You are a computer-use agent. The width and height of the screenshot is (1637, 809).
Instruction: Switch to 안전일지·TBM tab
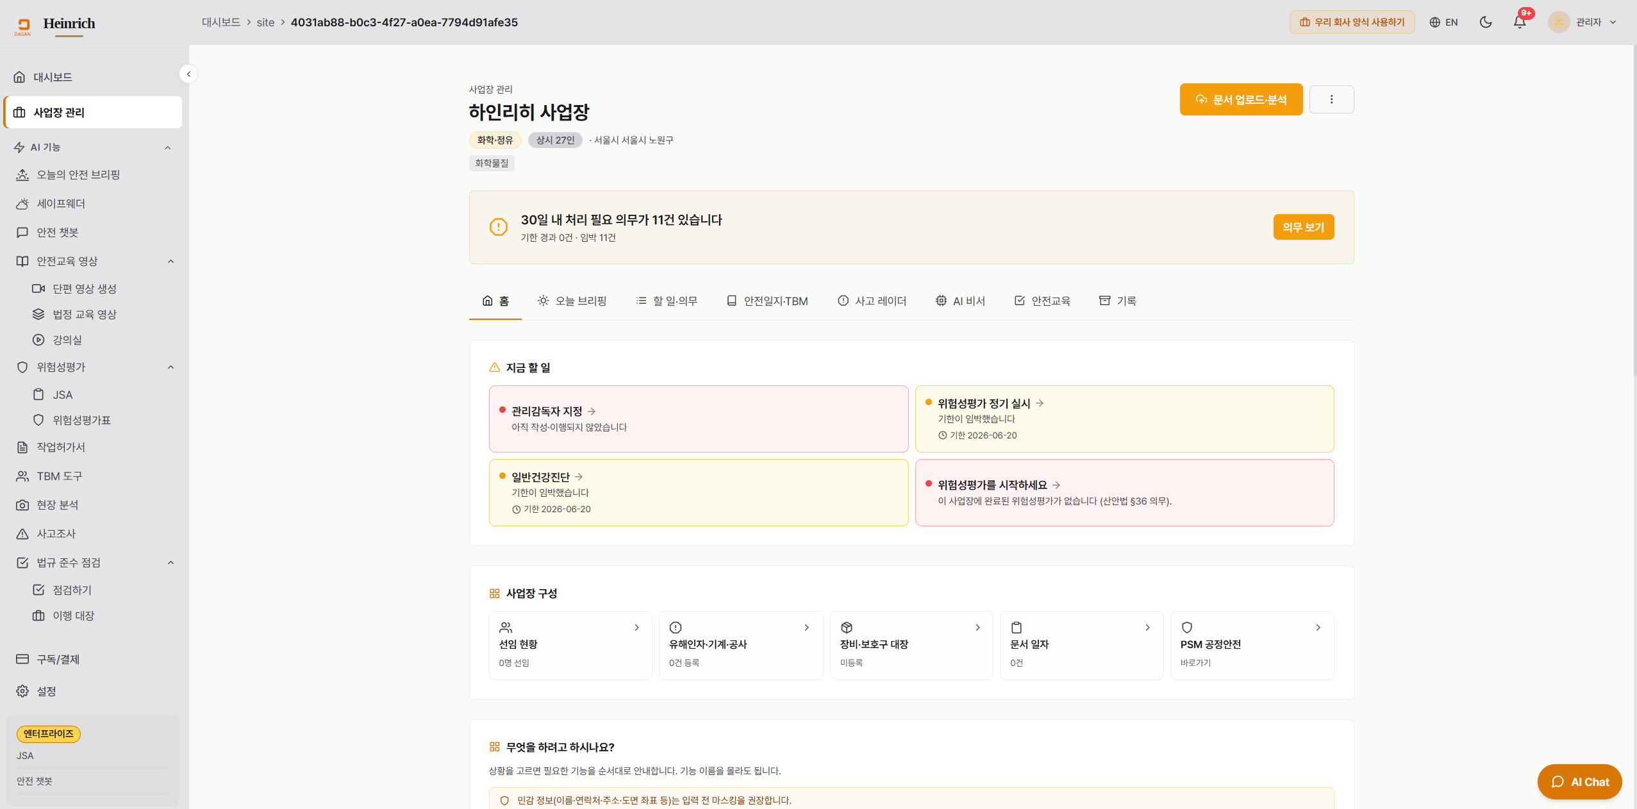767,301
